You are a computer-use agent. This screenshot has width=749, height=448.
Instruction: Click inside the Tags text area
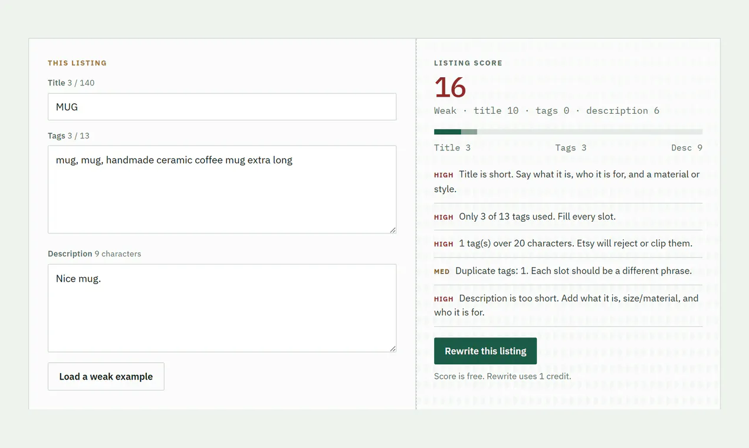pos(222,189)
